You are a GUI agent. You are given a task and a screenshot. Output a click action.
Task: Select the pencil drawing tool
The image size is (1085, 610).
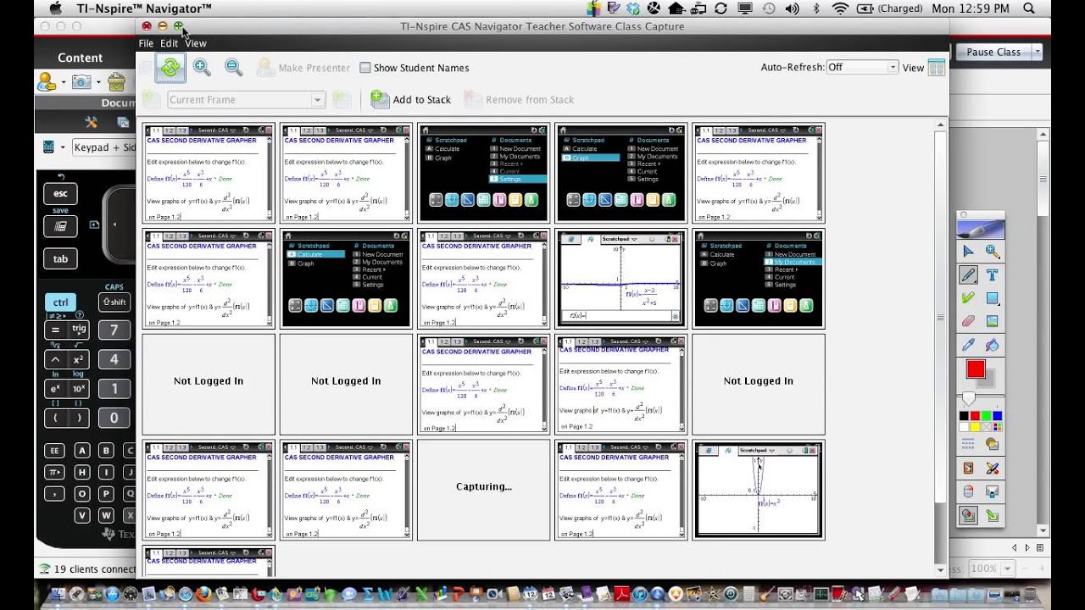[x=968, y=274]
